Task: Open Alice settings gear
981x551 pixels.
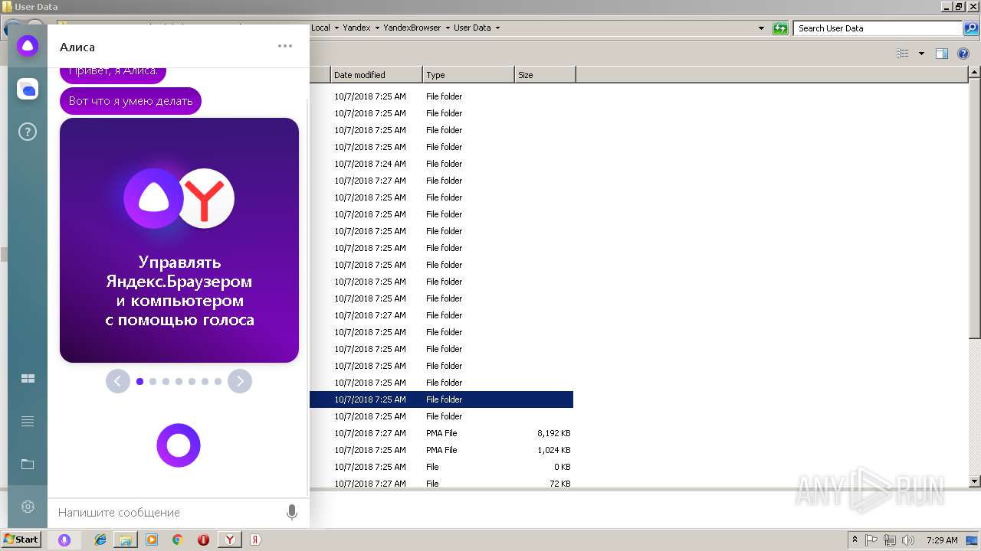Action: 28,507
